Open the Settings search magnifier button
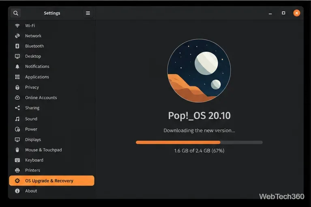Viewport: 311px width, 207px height. pyautogui.click(x=16, y=13)
